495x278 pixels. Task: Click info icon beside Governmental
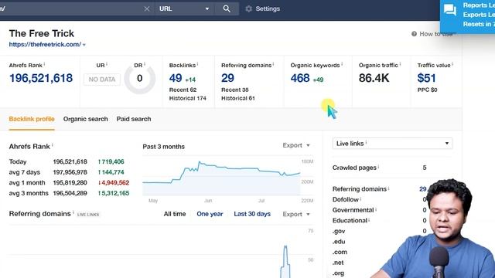(376, 209)
